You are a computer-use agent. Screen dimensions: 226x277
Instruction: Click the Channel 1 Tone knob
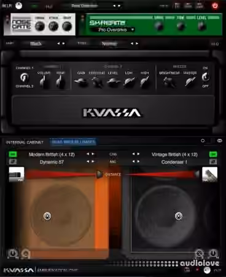(x=60, y=82)
